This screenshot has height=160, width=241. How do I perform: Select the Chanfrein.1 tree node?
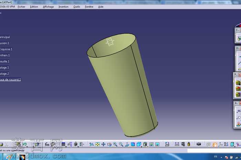pyautogui.click(x=4, y=55)
